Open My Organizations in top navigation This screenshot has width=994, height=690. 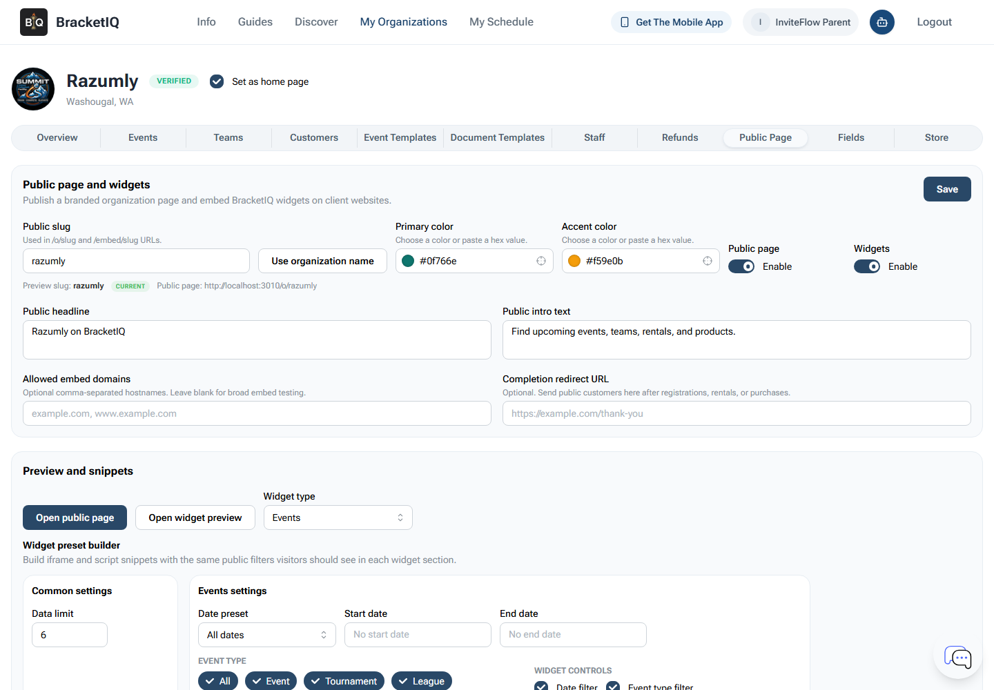[x=404, y=22]
